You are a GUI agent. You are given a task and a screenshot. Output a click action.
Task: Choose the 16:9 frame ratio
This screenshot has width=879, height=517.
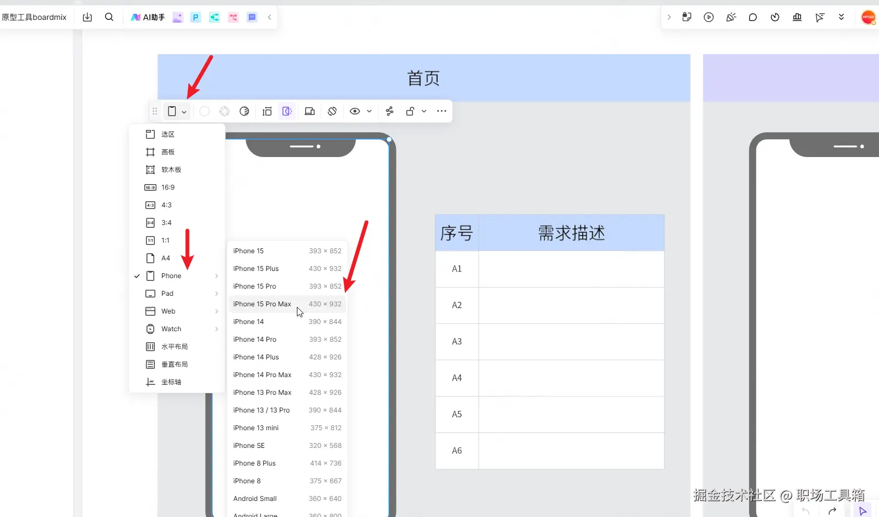[x=177, y=187]
